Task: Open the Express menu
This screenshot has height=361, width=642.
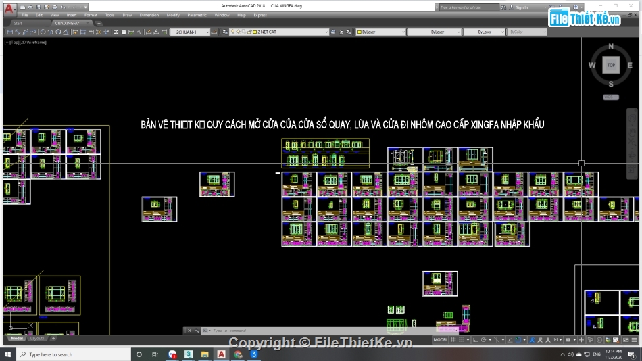Action: (x=260, y=15)
